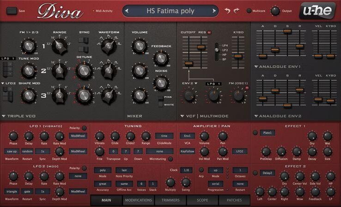Click the Shape Mod knob
Viewport: 341px width, 207px height.
tap(29, 95)
